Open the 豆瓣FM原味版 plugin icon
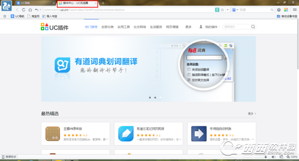 pyautogui.click(x=53, y=134)
